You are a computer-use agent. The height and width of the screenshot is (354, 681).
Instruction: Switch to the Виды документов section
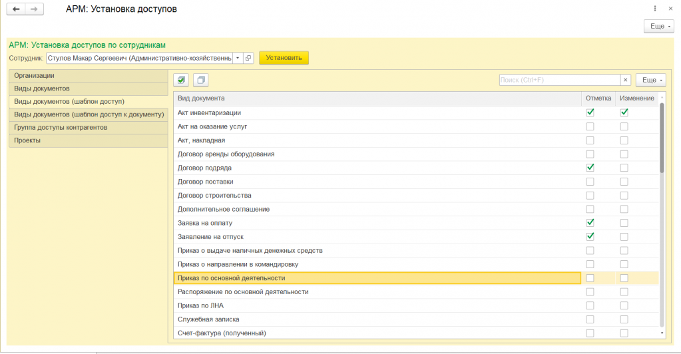pyautogui.click(x=88, y=88)
